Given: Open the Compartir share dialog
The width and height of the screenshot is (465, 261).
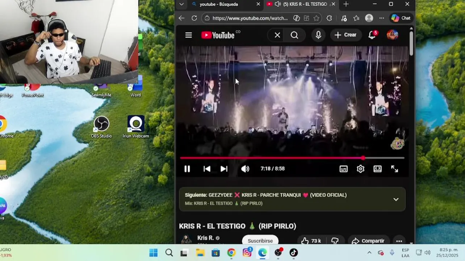Looking at the screenshot, I should coord(368,241).
